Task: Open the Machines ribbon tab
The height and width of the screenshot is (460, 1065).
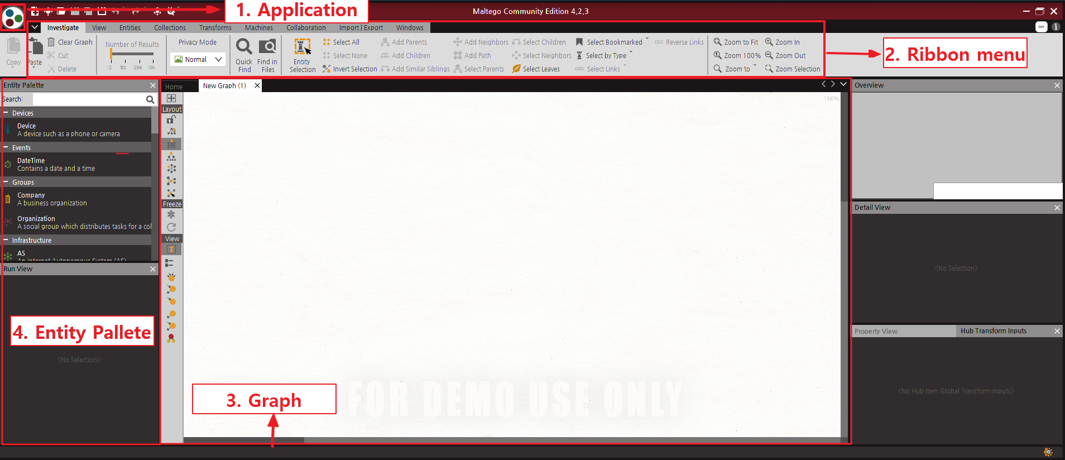Action: [x=258, y=27]
